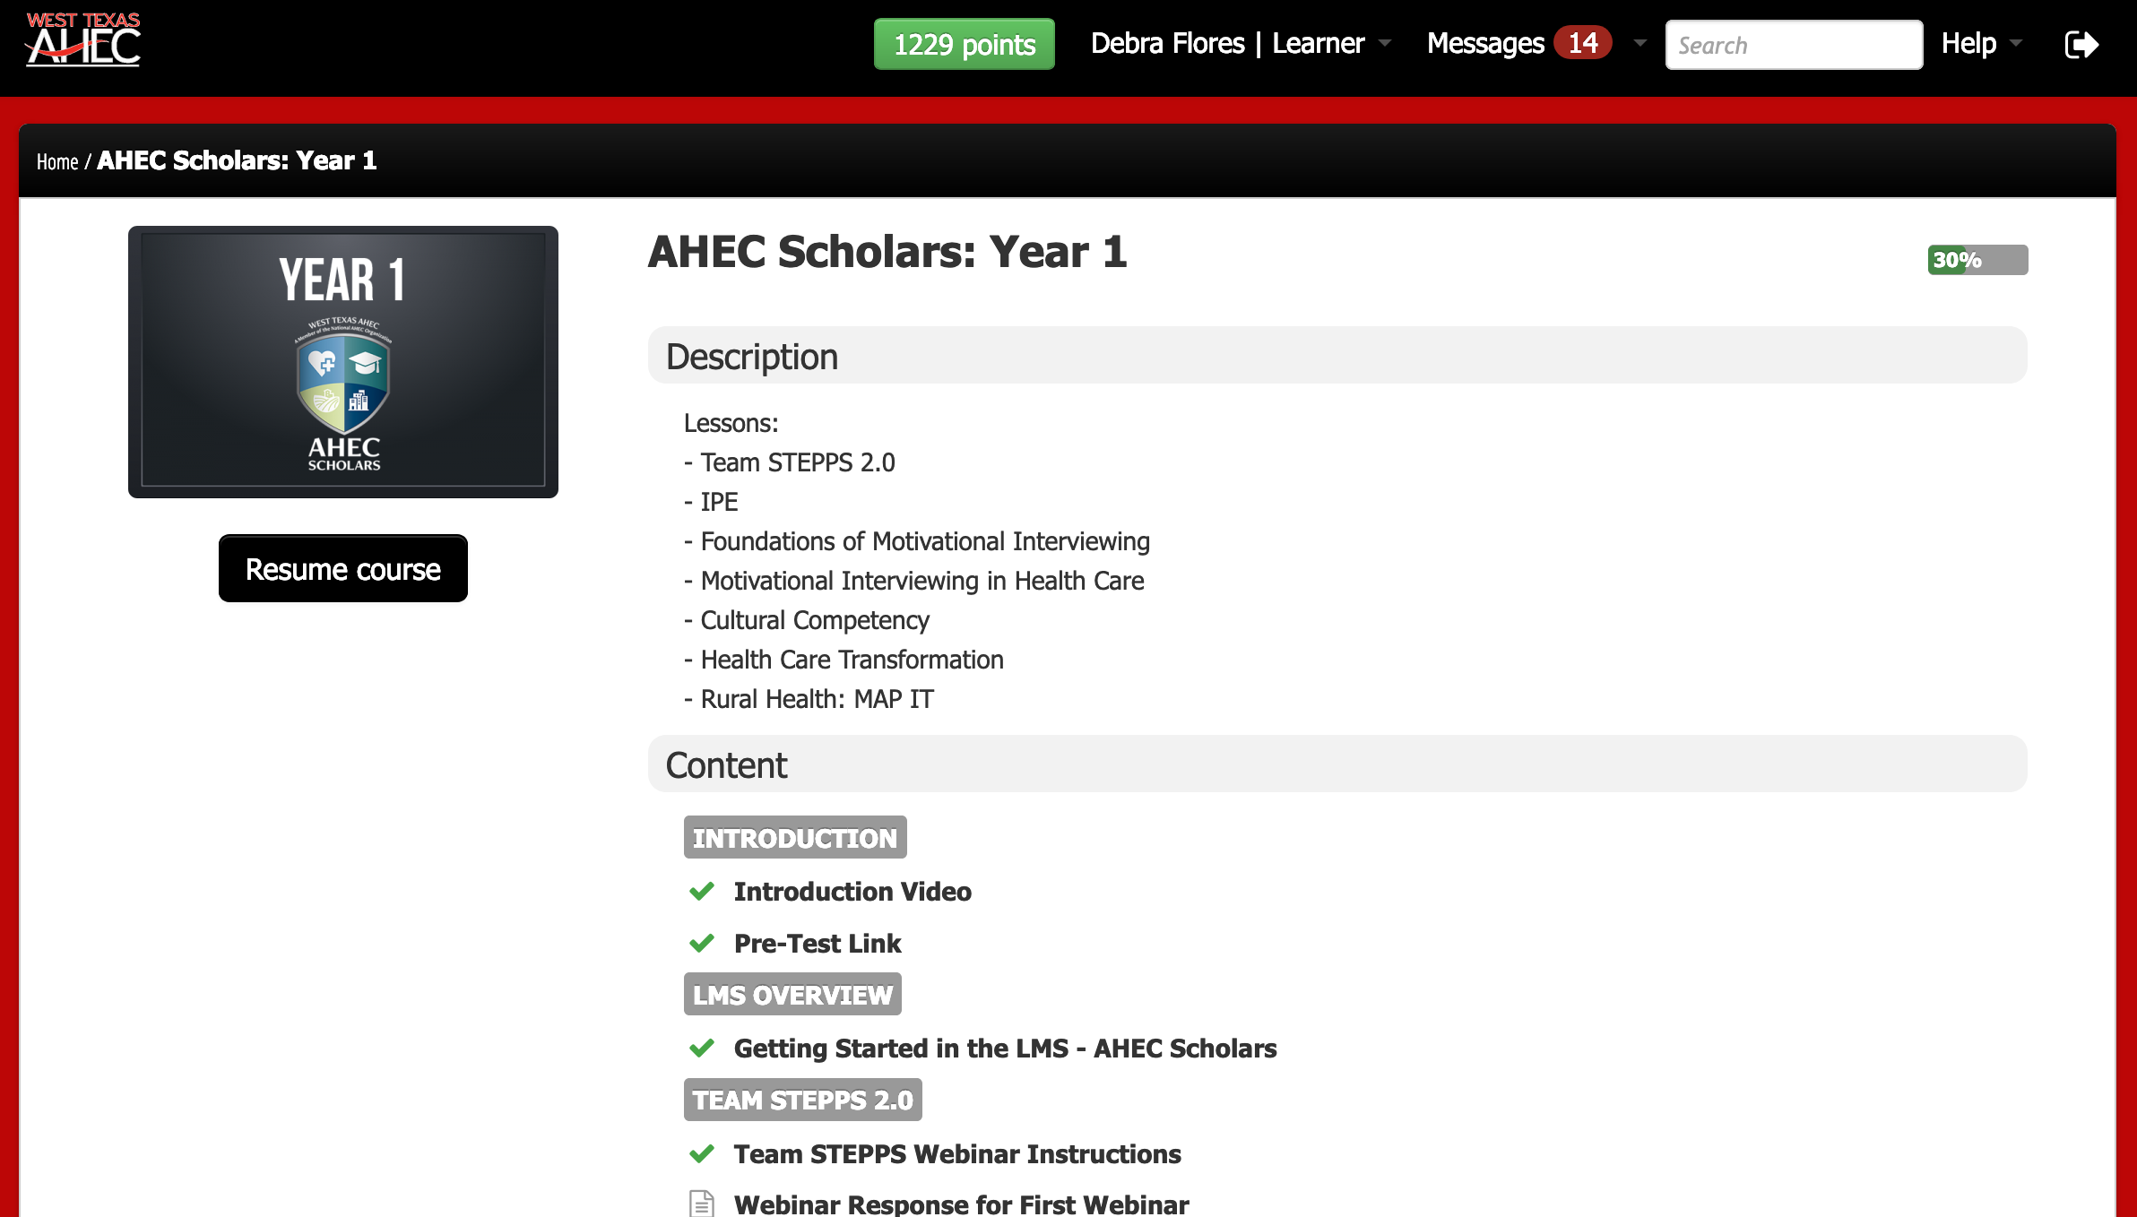Screen dimensions: 2137x1217
Task: Open the Introduction Video lesson
Action: 852,891
